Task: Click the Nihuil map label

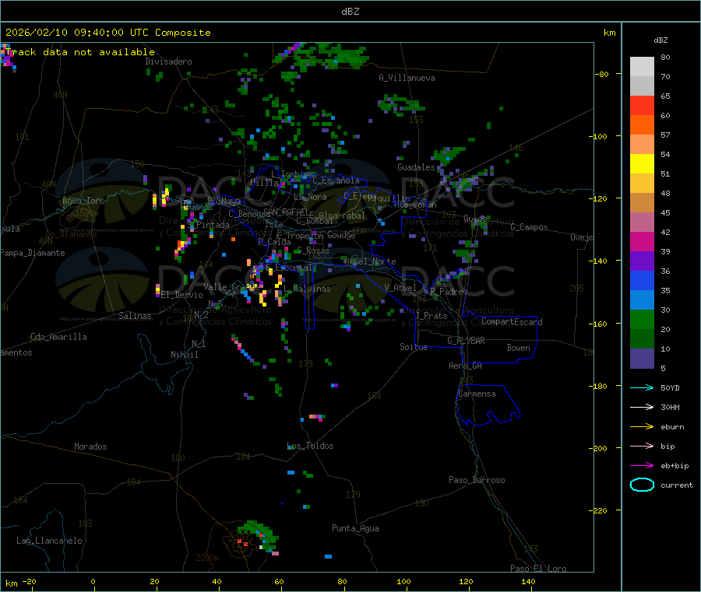Action: pyautogui.click(x=184, y=355)
